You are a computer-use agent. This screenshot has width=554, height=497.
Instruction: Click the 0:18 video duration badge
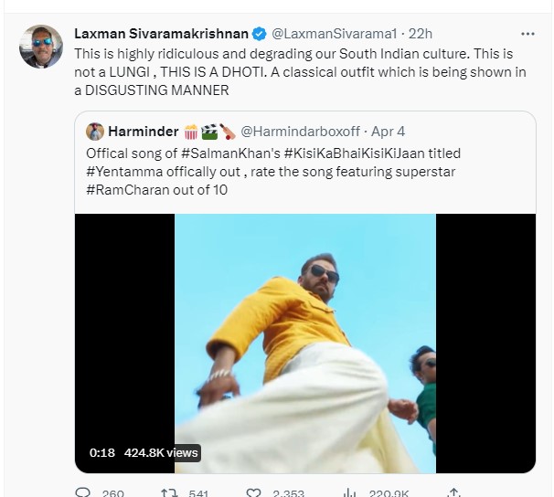[x=102, y=451]
